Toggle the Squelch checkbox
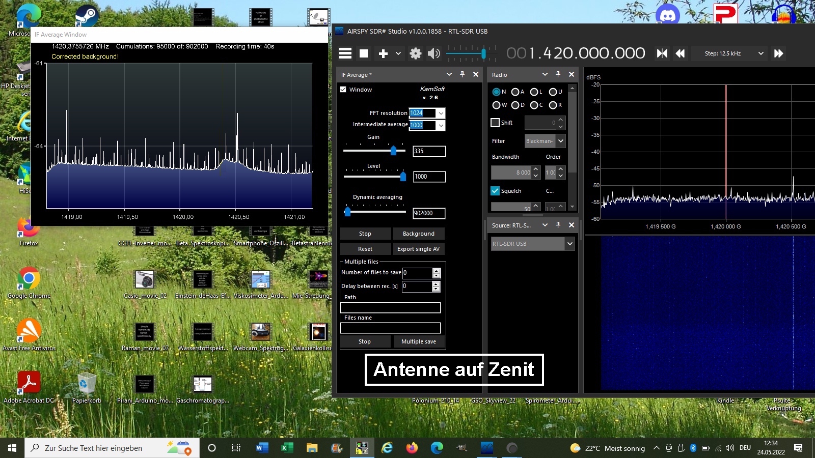Viewport: 815px width, 458px height. click(x=495, y=191)
